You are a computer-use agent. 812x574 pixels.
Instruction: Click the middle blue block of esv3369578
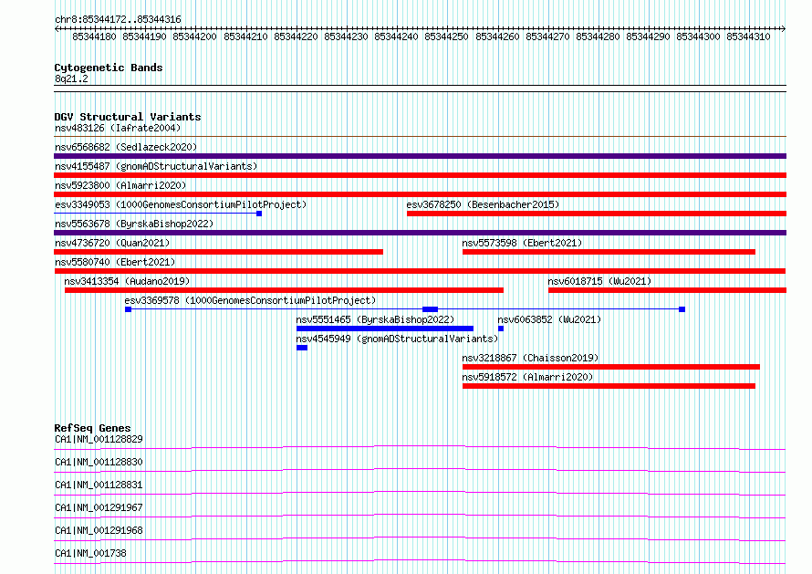[431, 309]
